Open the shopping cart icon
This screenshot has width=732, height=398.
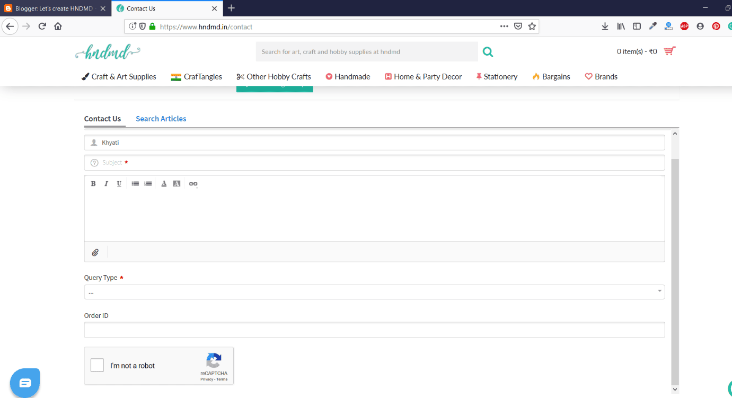tap(669, 51)
